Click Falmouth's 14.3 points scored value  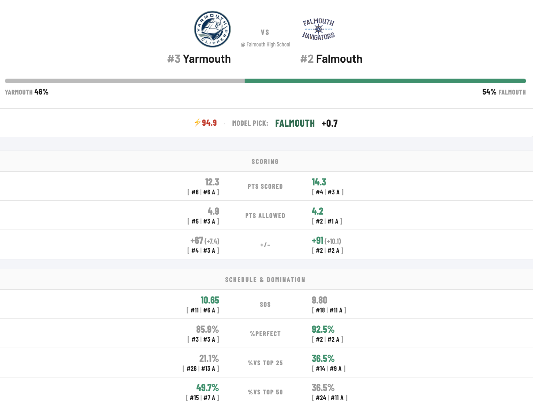pos(319,182)
